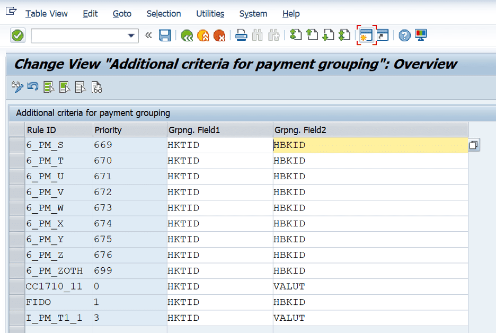Click the SAP window menu icon
This screenshot has width=496, height=333.
tap(11, 11)
